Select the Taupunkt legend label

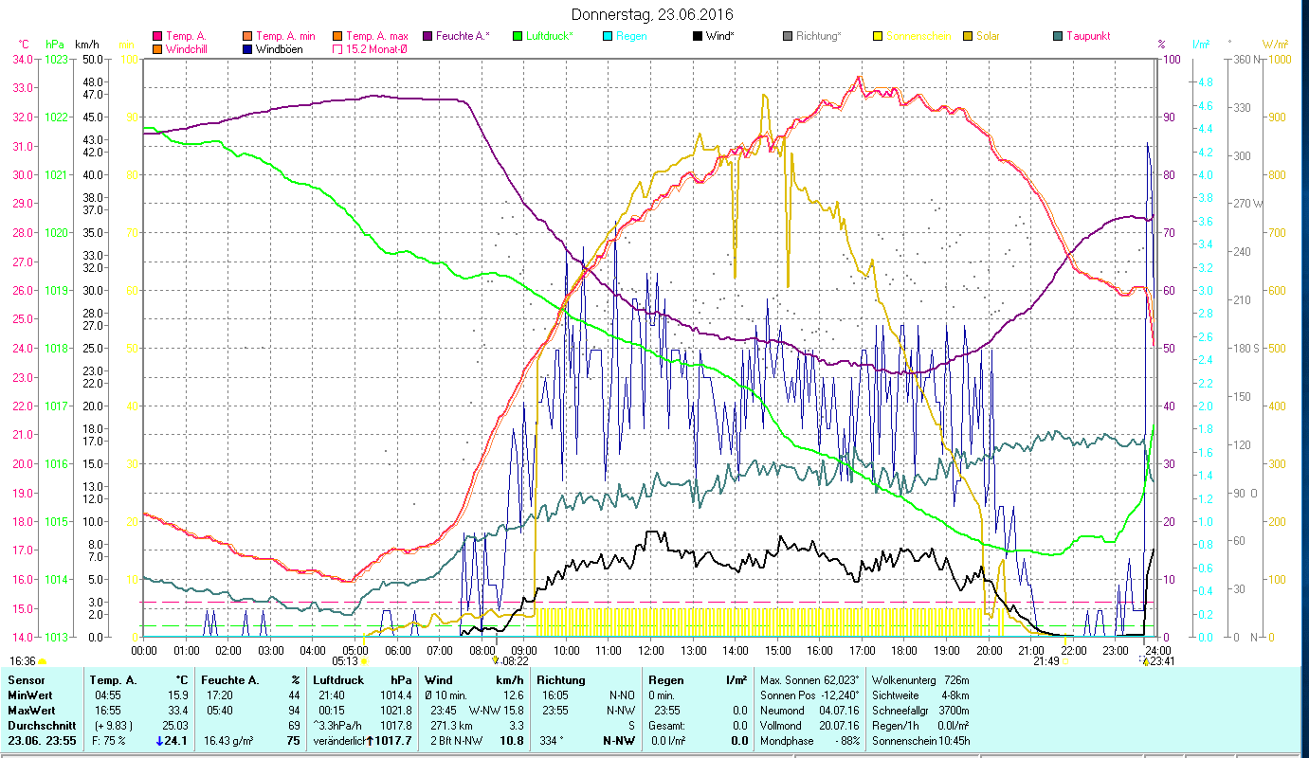pyautogui.click(x=1088, y=36)
